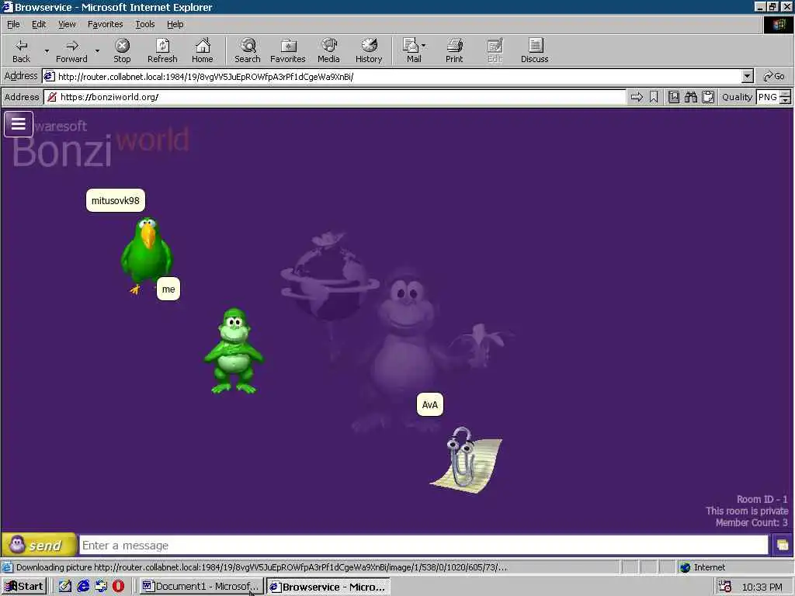Decrease quality with the down stepper arrow
The height and width of the screenshot is (596, 795).
(x=786, y=100)
